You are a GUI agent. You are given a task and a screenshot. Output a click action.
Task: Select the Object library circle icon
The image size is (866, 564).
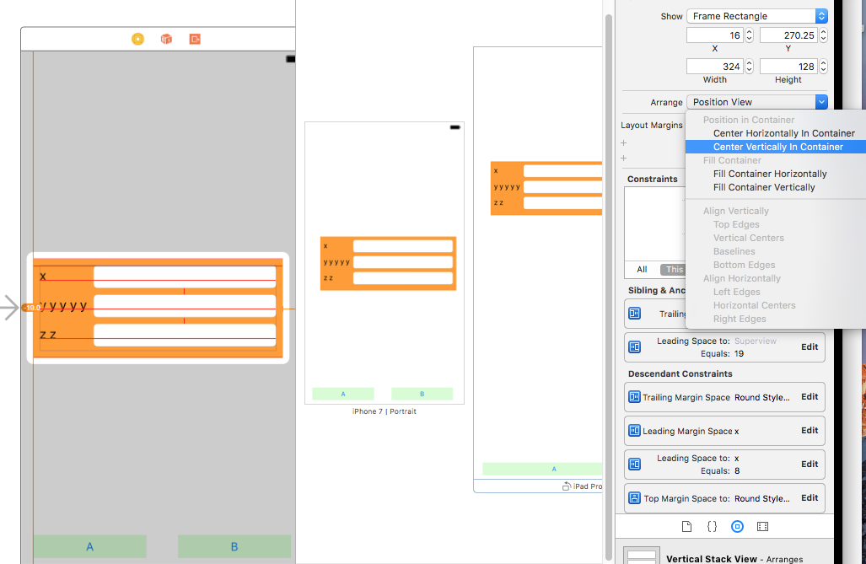click(x=737, y=526)
